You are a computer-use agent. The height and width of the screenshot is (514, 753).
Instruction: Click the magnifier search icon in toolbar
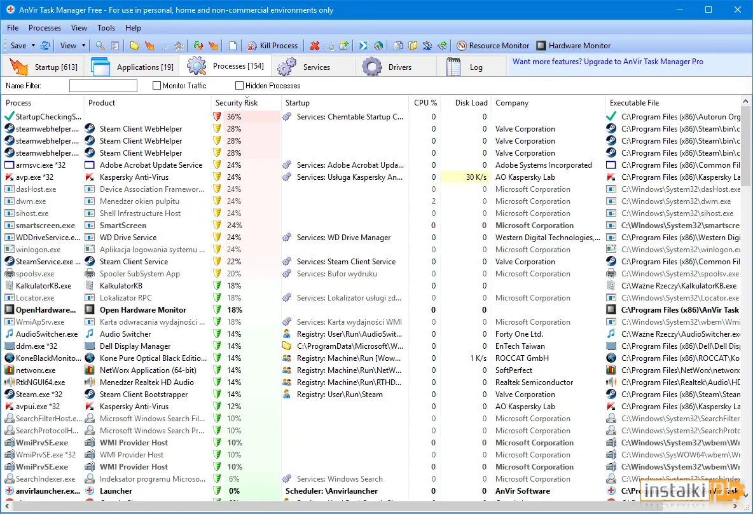click(100, 46)
